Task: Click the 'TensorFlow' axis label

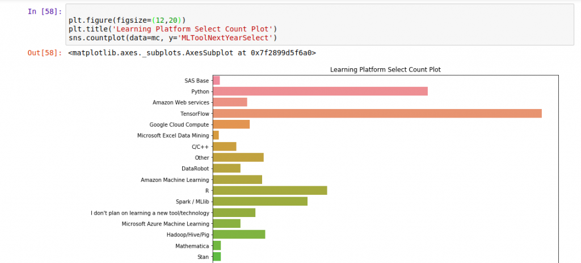Action: (195, 114)
